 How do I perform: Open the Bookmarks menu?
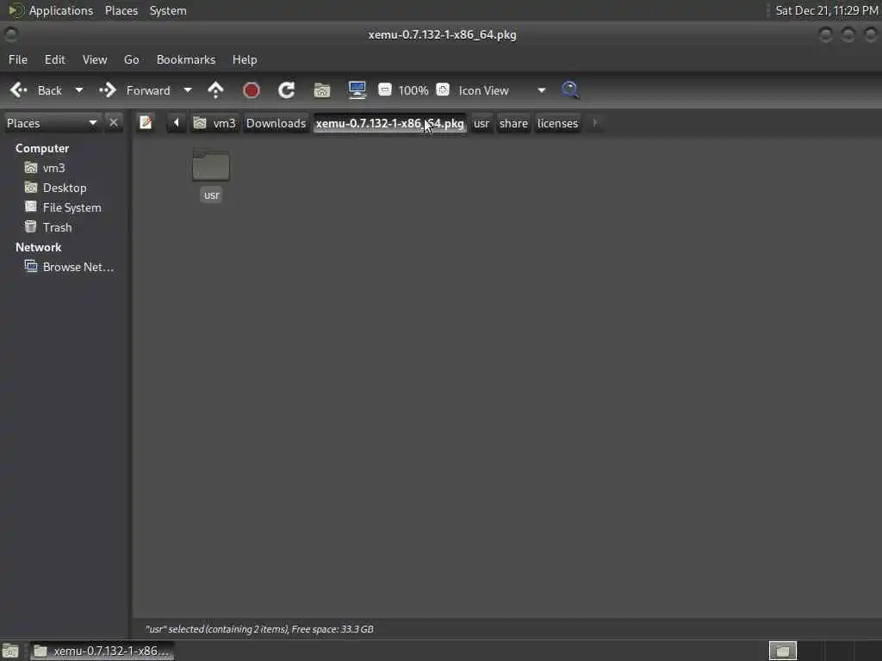(186, 59)
